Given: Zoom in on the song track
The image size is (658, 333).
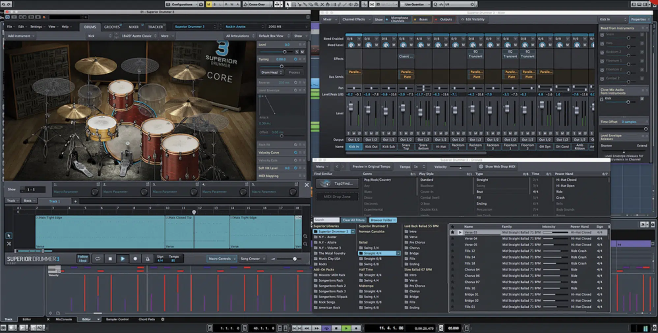Looking at the screenshot, I should [305, 236].
